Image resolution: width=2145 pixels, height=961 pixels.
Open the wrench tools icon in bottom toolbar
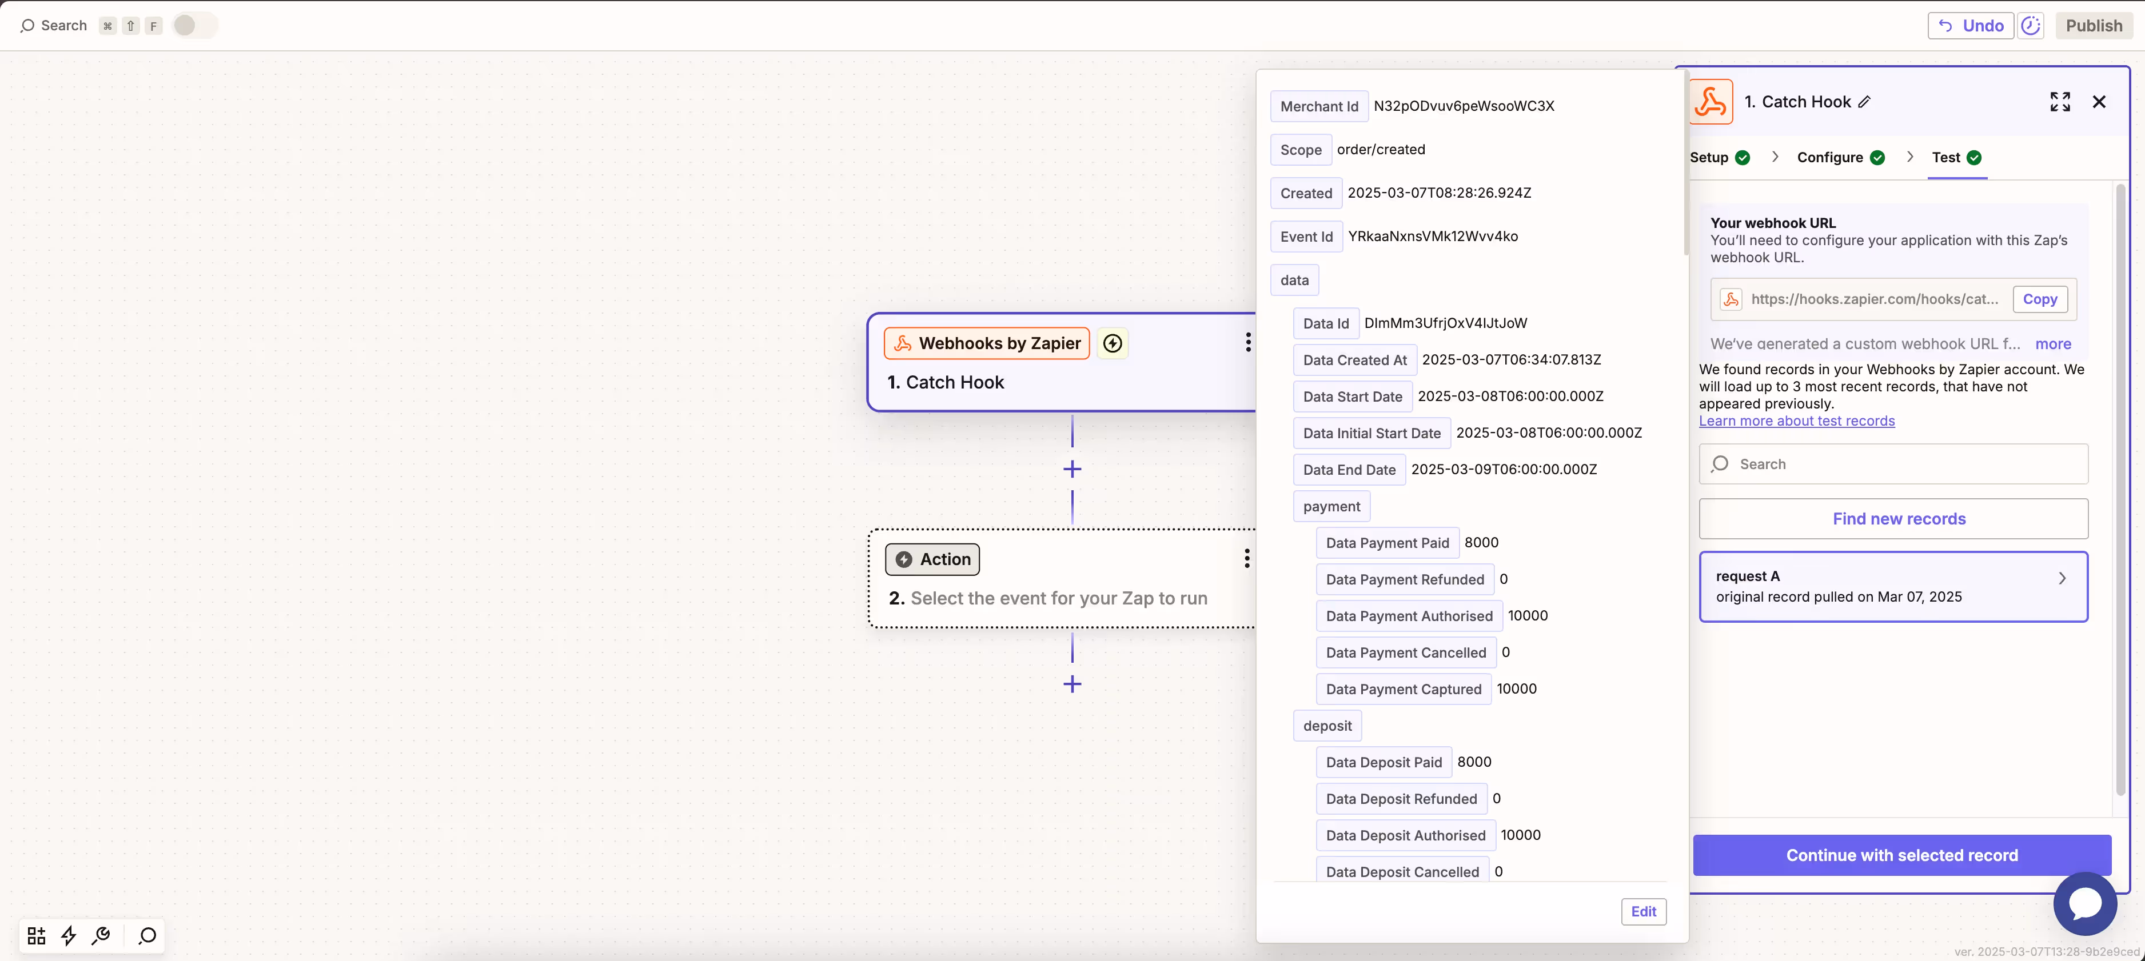click(x=102, y=936)
